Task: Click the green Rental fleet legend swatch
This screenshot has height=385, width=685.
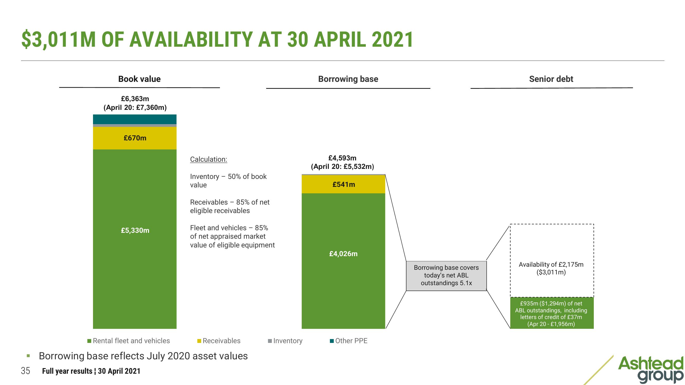Action: (x=90, y=341)
